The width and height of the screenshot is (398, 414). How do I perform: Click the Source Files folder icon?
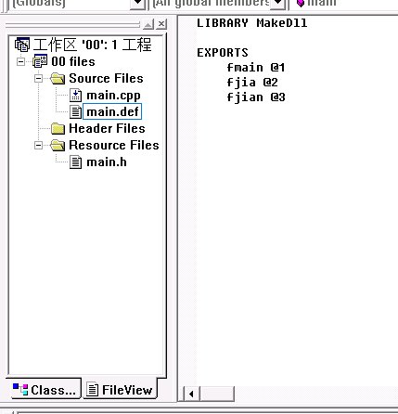pyautogui.click(x=58, y=78)
